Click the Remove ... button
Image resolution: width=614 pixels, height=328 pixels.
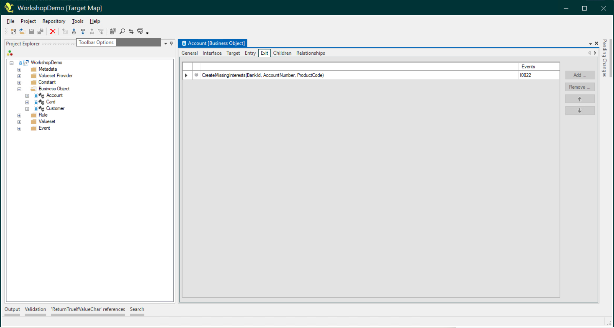(x=580, y=87)
